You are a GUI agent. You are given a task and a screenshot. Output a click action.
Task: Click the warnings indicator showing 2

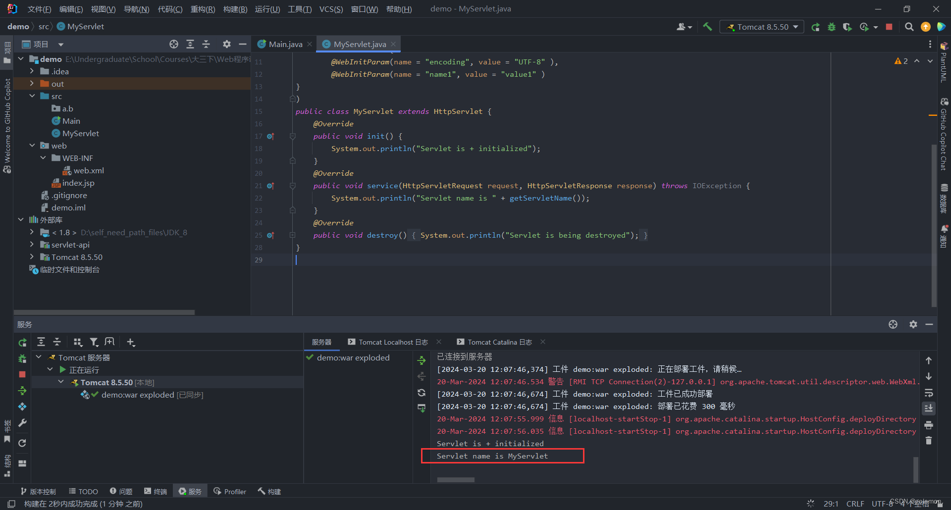(x=901, y=61)
